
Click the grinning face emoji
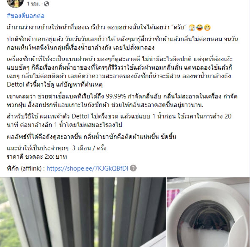point(207,28)
